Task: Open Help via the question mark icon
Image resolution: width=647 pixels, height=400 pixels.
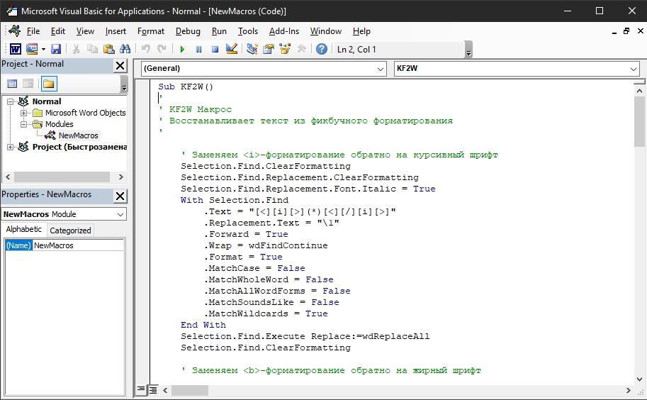Action: 322,49
